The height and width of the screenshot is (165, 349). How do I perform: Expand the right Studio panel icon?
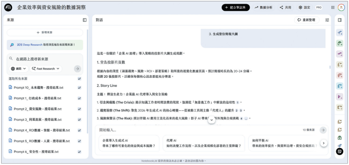point(339,20)
